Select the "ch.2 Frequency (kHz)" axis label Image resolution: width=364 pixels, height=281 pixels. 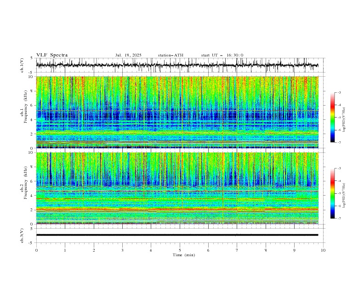[24, 183]
